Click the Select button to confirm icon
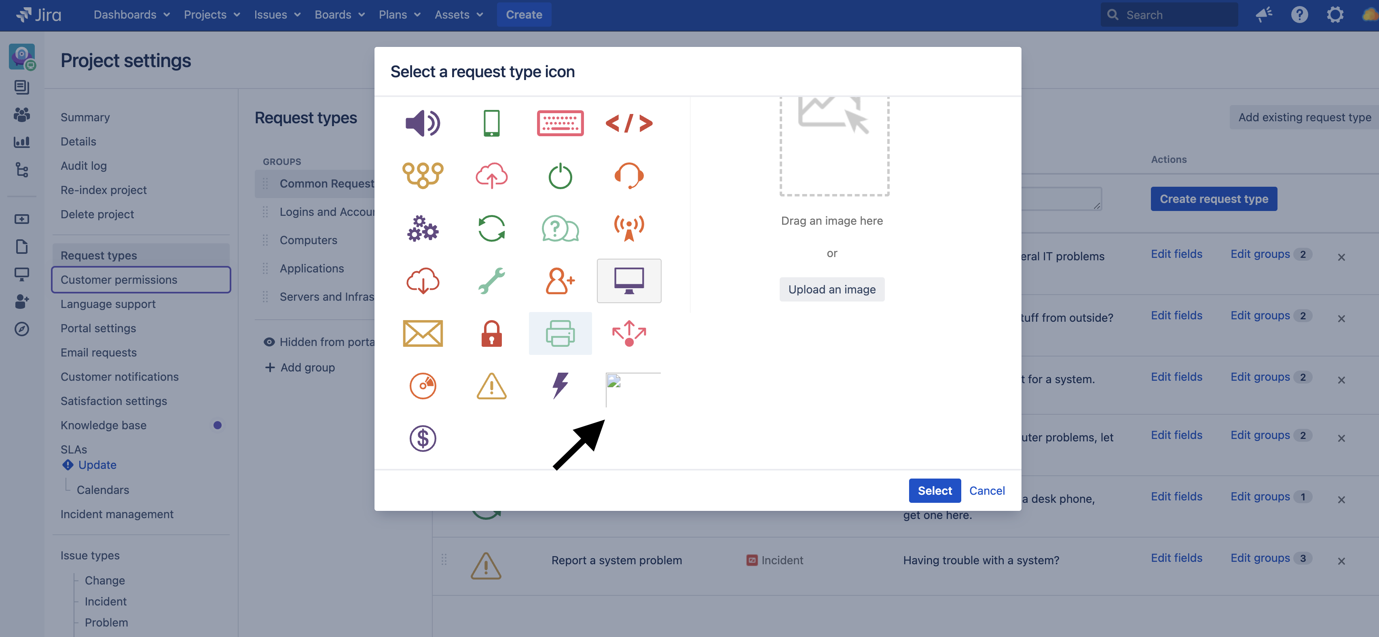The image size is (1379, 637). [934, 490]
